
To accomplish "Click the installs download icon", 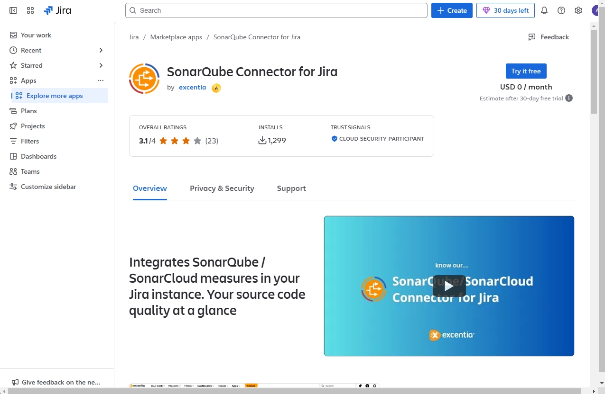I will (262, 141).
